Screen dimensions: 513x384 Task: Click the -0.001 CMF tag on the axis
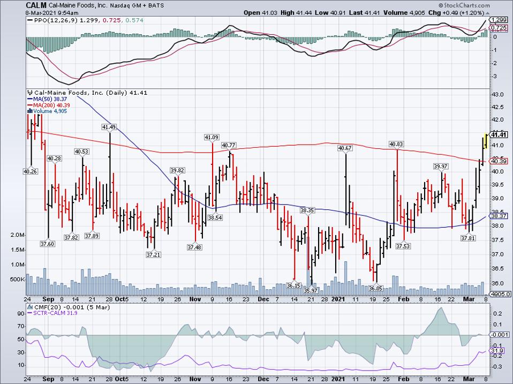[x=500, y=335]
